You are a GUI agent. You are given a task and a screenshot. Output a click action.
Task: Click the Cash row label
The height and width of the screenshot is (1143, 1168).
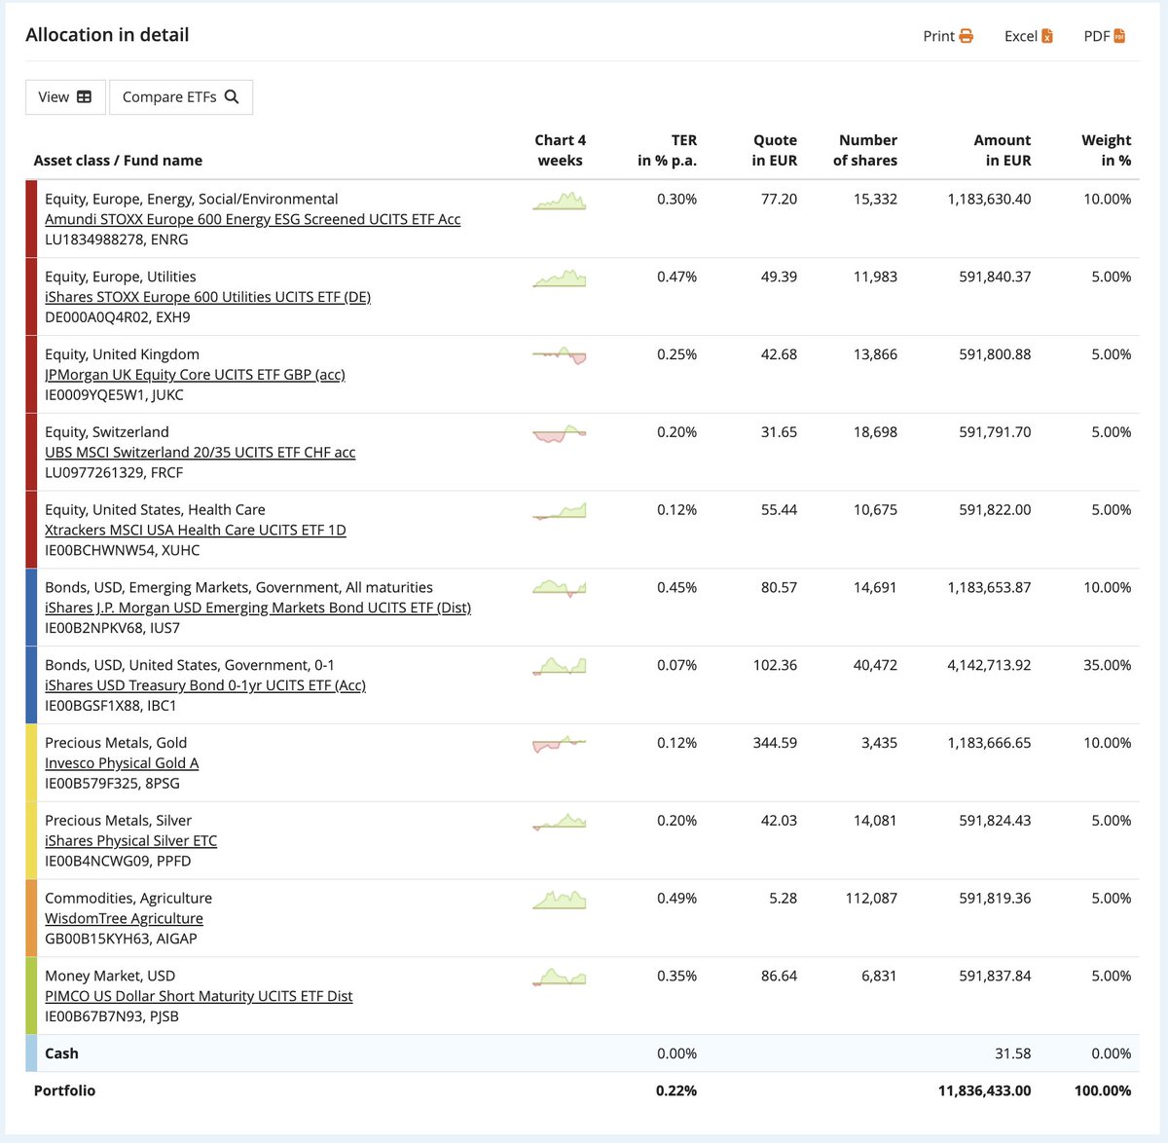click(x=61, y=1053)
